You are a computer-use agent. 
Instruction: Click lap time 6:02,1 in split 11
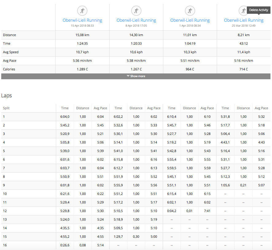tap(172, 202)
